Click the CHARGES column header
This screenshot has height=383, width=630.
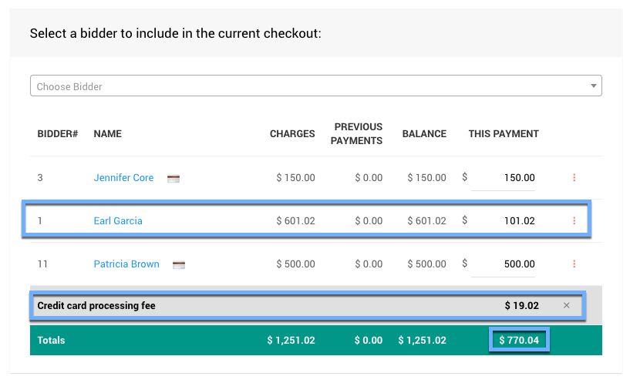coord(292,134)
